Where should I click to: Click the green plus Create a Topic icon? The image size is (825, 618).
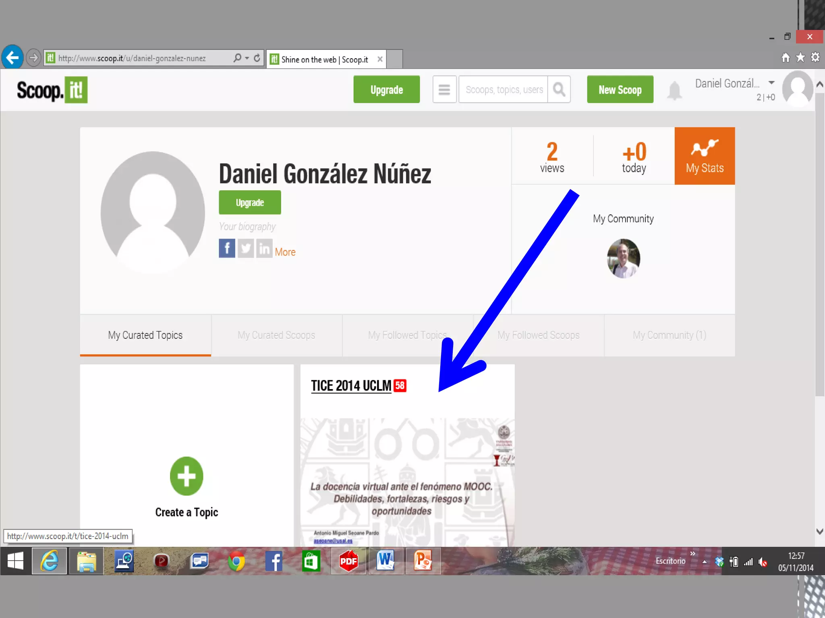pyautogui.click(x=187, y=476)
